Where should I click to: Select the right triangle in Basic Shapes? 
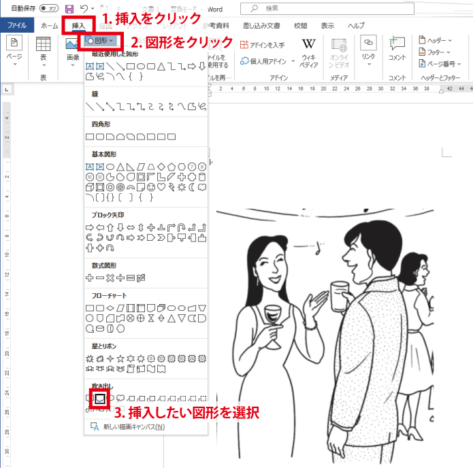tap(131, 167)
